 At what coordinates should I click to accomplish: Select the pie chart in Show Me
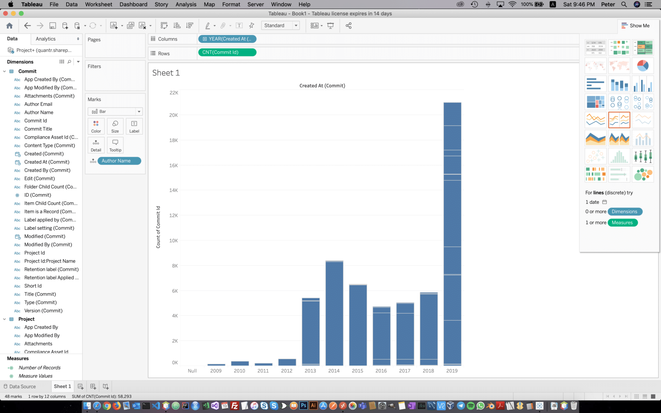[x=643, y=65]
